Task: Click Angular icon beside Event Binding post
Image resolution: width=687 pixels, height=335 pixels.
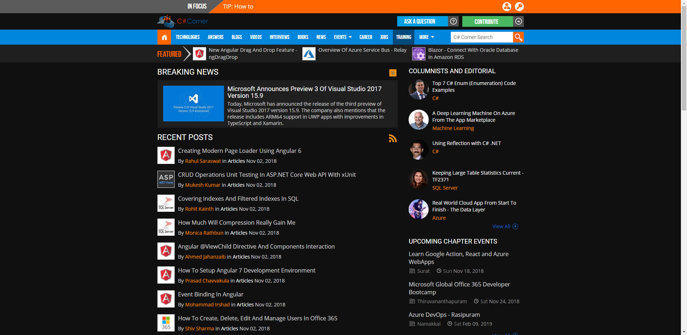Action: [x=166, y=299]
